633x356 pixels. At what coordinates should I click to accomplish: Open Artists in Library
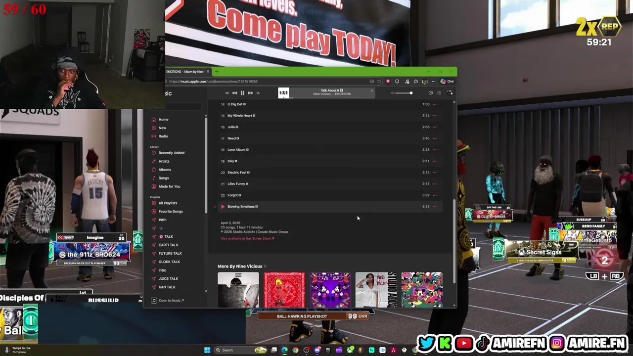pyautogui.click(x=164, y=161)
